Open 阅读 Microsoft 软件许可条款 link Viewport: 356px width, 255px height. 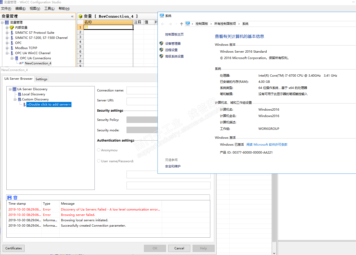pos(267,145)
